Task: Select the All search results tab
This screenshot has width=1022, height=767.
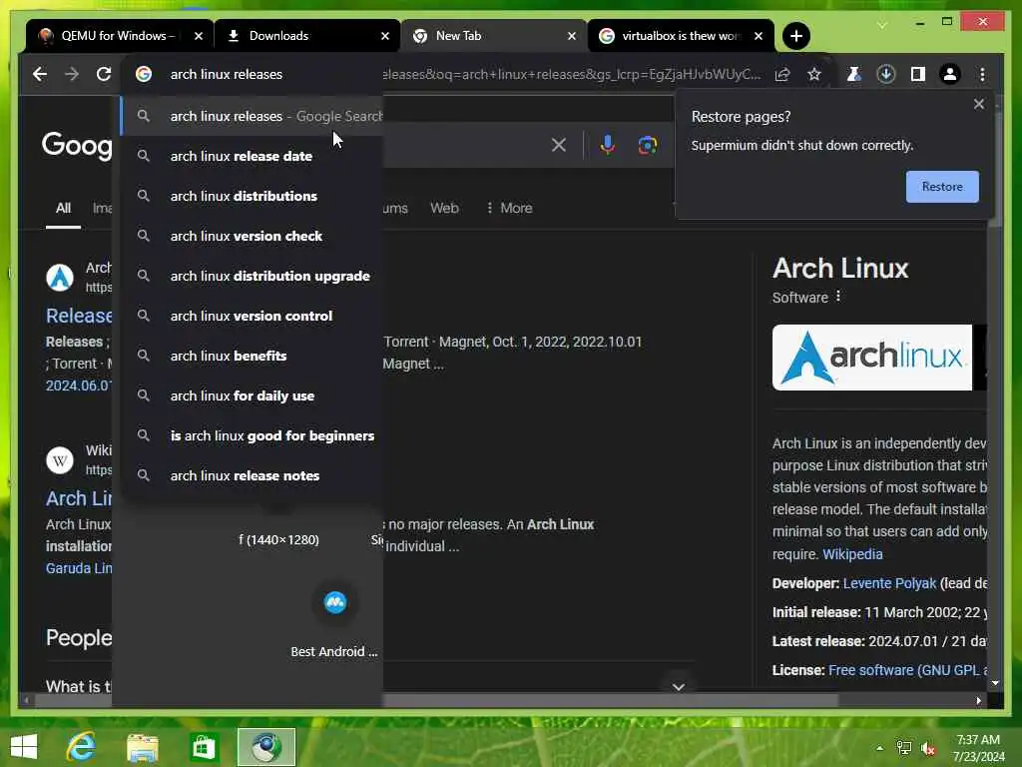Action: [x=63, y=208]
